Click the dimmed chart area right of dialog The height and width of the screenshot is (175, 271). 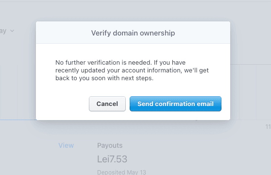tap(251, 92)
